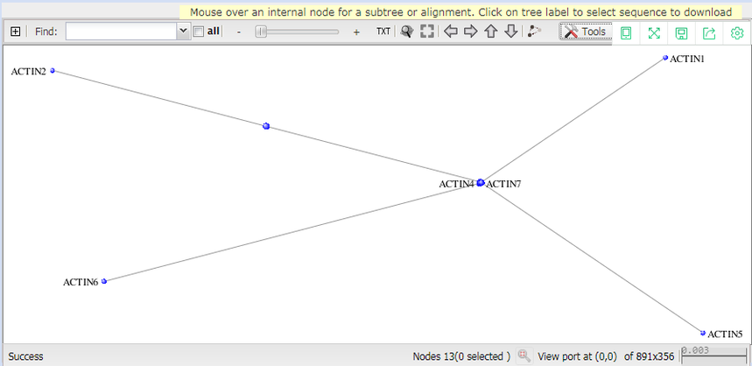This screenshot has height=366, width=752.
Task: Open the Tools menu
Action: click(585, 32)
